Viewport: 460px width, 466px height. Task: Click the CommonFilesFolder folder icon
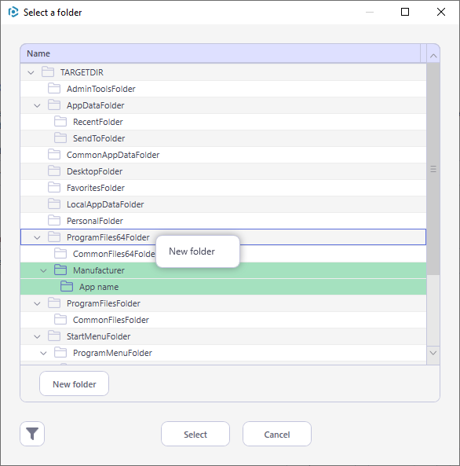(x=60, y=319)
